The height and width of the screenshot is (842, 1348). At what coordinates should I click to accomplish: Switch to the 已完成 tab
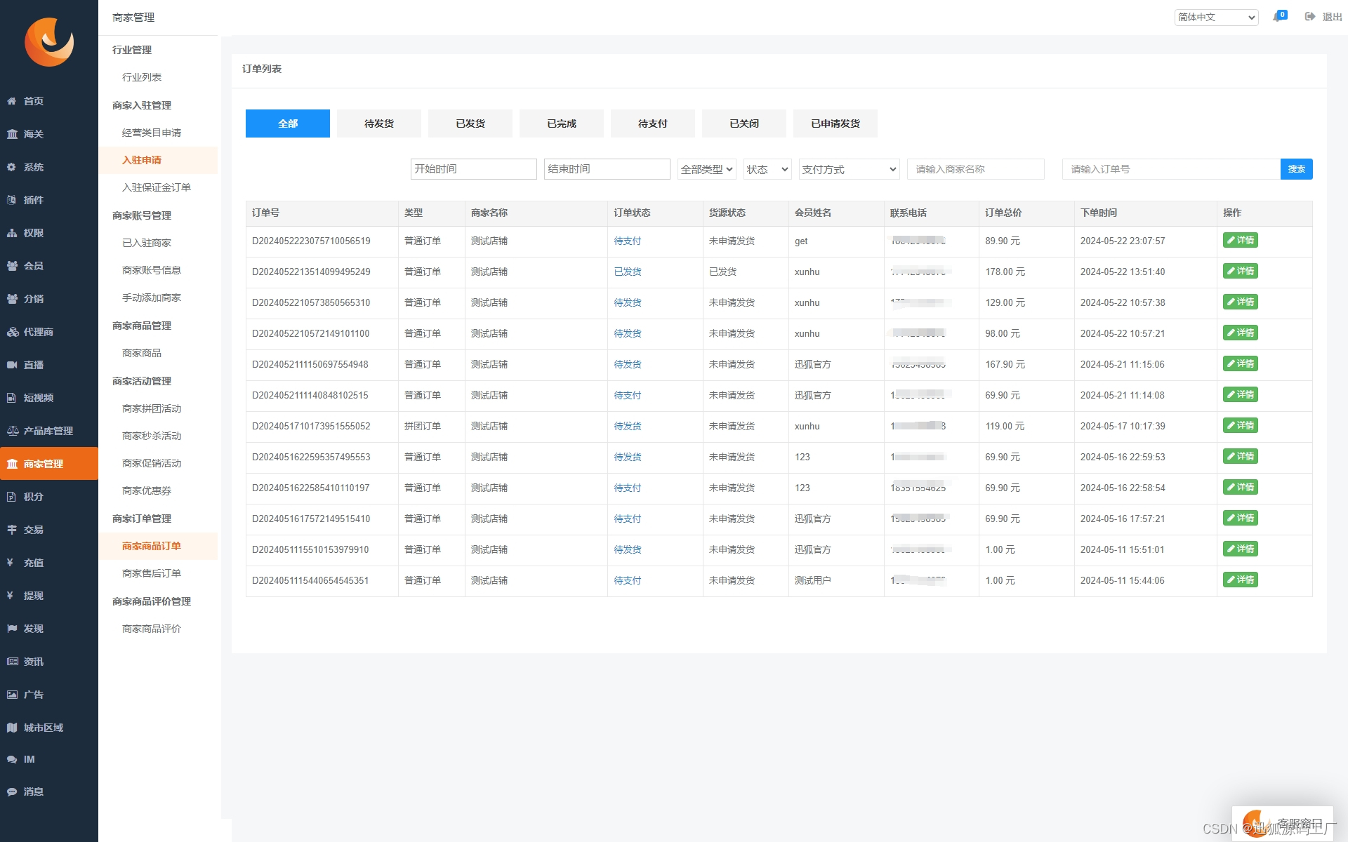point(562,123)
